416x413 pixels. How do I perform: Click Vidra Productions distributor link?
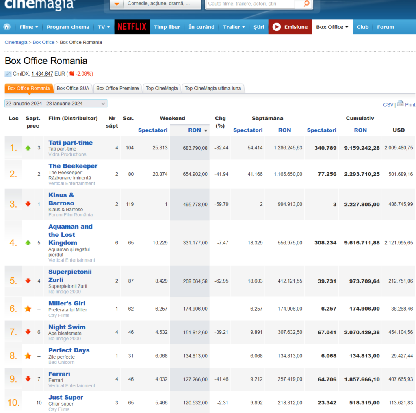tap(67, 154)
